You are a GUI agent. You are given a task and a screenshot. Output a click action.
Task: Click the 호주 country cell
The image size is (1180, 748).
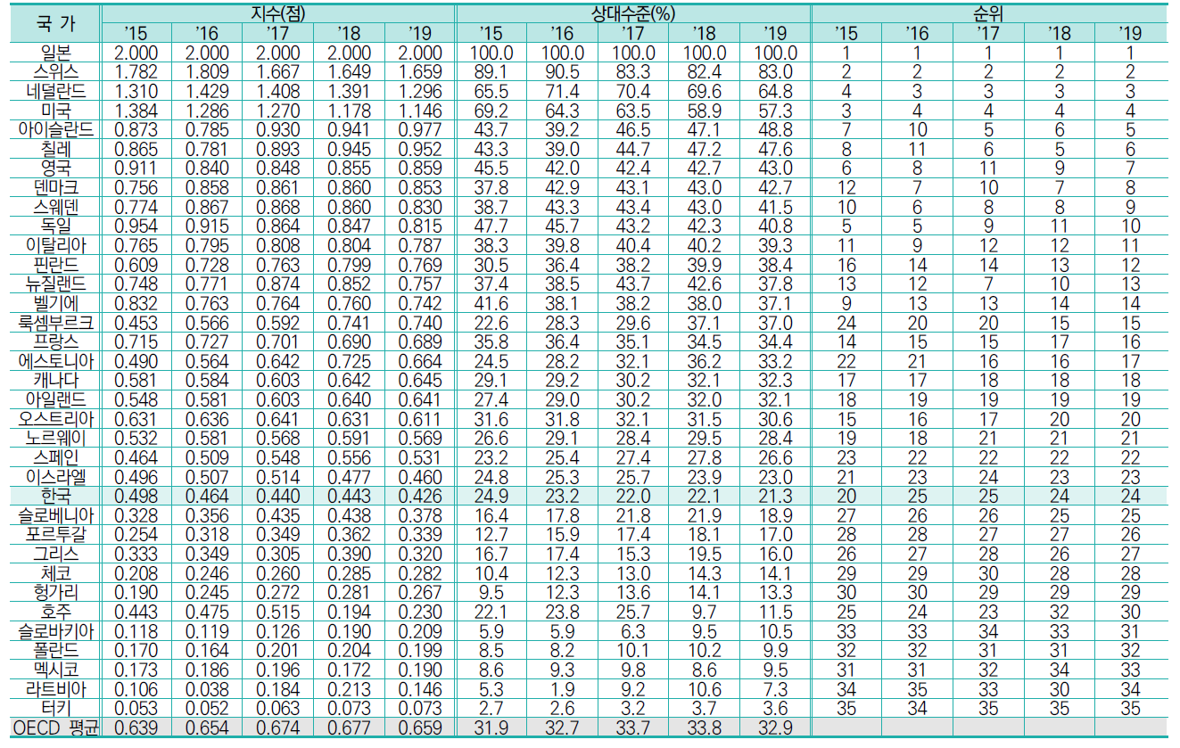pos(55,612)
